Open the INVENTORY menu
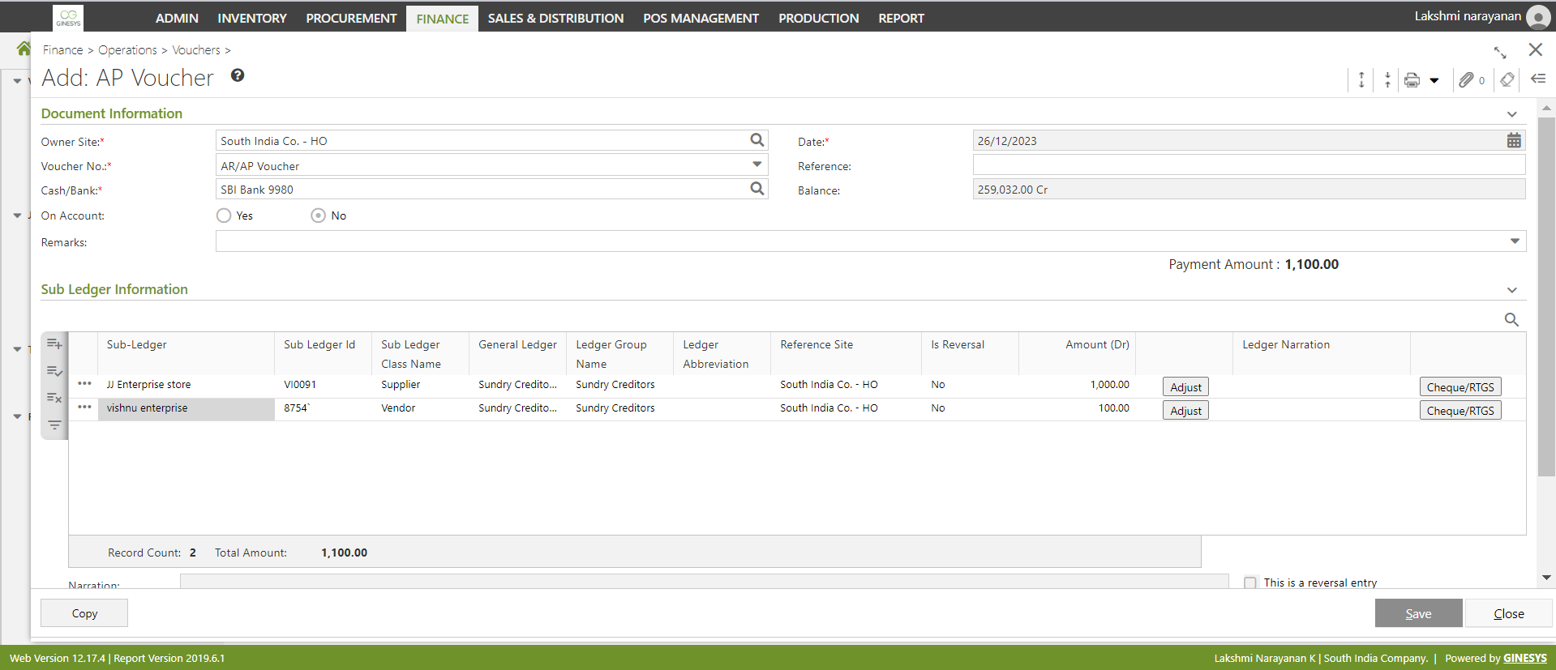1556x670 pixels. coord(252,18)
